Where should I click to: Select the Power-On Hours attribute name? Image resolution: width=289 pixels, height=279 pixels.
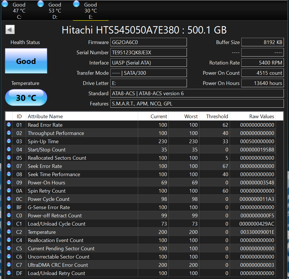pos(47,183)
